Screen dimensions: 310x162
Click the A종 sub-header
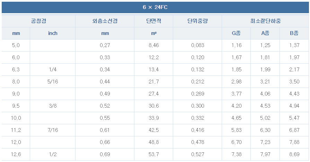coord(265,33)
